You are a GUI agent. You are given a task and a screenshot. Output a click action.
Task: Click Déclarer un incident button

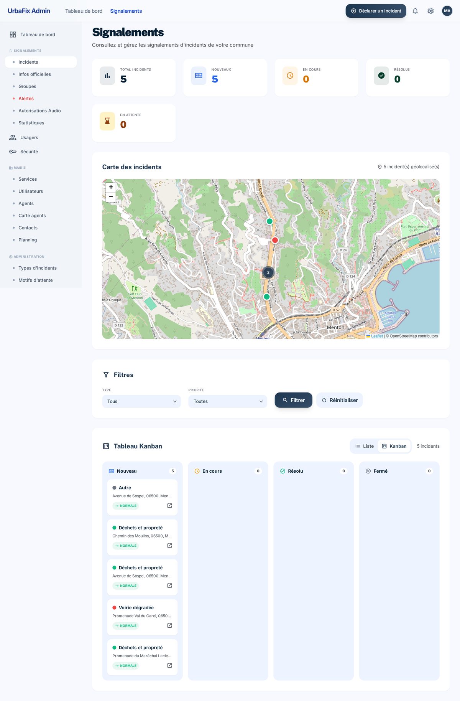pyautogui.click(x=376, y=11)
